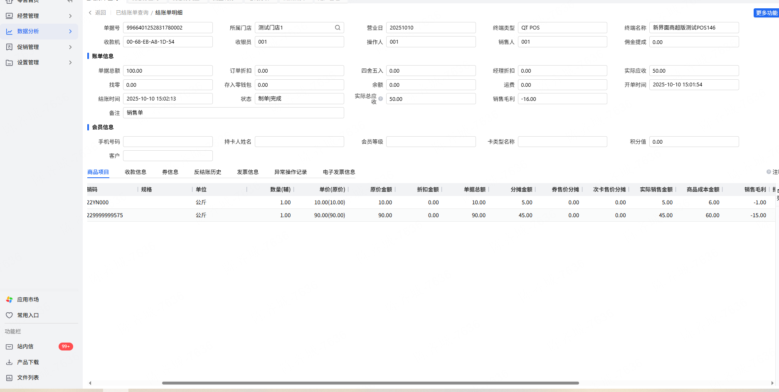Click the 积分值 input field

click(694, 142)
